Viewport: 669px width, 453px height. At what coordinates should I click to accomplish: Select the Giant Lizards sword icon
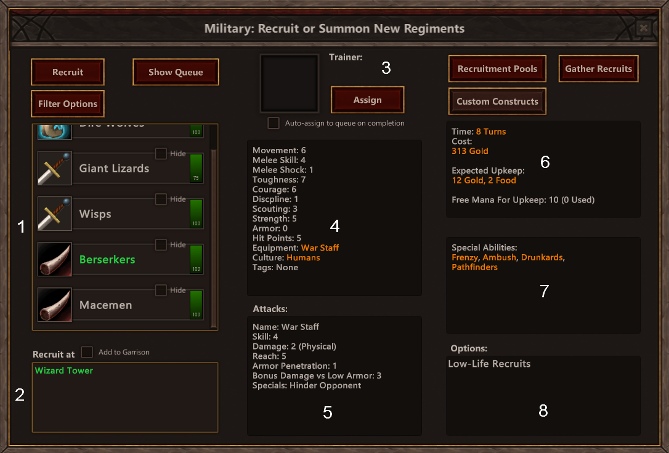click(x=55, y=168)
